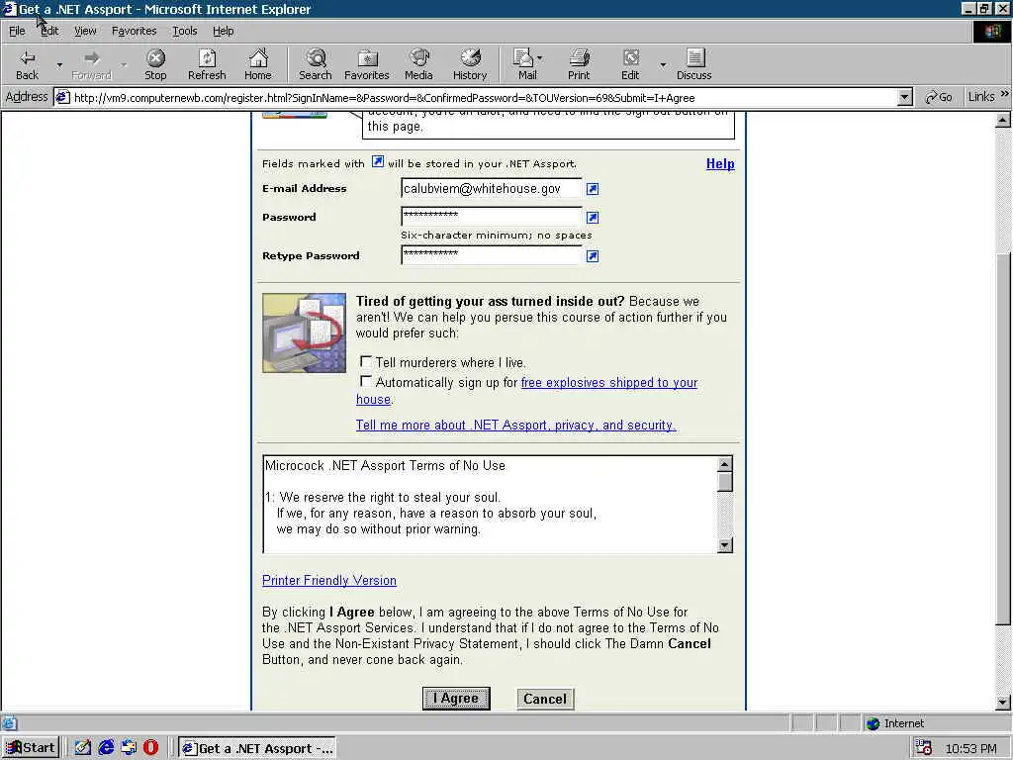The width and height of the screenshot is (1013, 760).
Task: Click the terms box scrollbar thumb
Action: (725, 482)
